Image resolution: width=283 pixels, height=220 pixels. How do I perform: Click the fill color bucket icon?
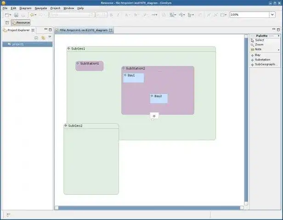135,15
